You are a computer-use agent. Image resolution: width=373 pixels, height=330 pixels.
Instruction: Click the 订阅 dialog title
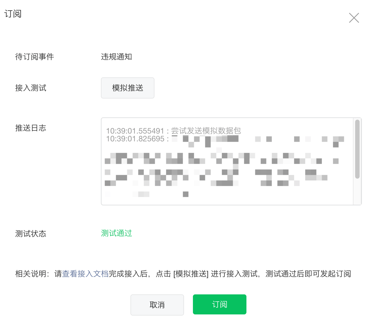coord(13,14)
